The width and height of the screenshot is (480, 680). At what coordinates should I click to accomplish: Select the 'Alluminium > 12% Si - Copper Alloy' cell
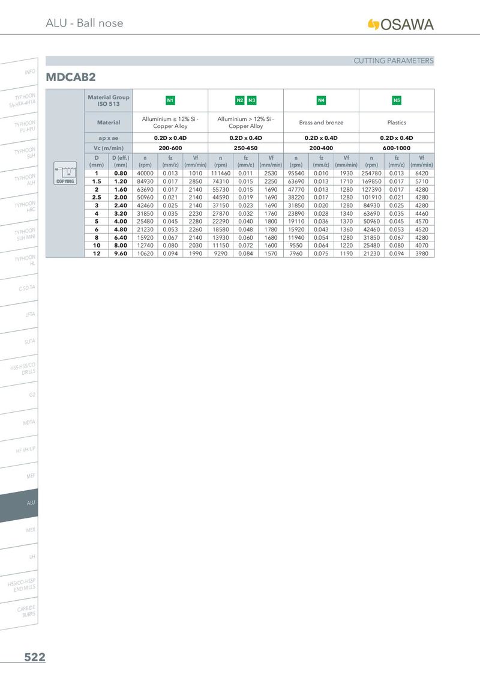[245, 123]
